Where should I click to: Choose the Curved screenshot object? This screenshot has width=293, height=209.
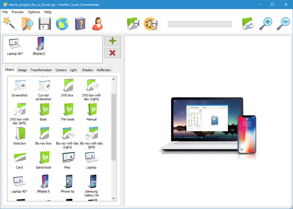click(43, 90)
